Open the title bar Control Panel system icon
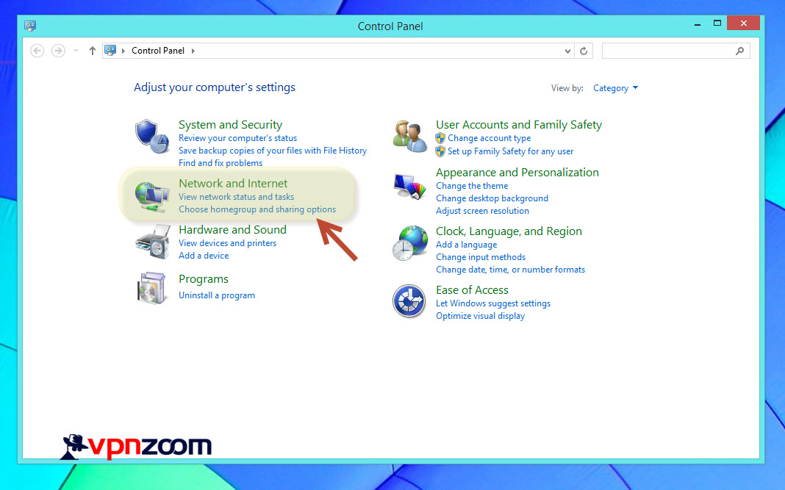This screenshot has height=490, width=785. click(30, 26)
